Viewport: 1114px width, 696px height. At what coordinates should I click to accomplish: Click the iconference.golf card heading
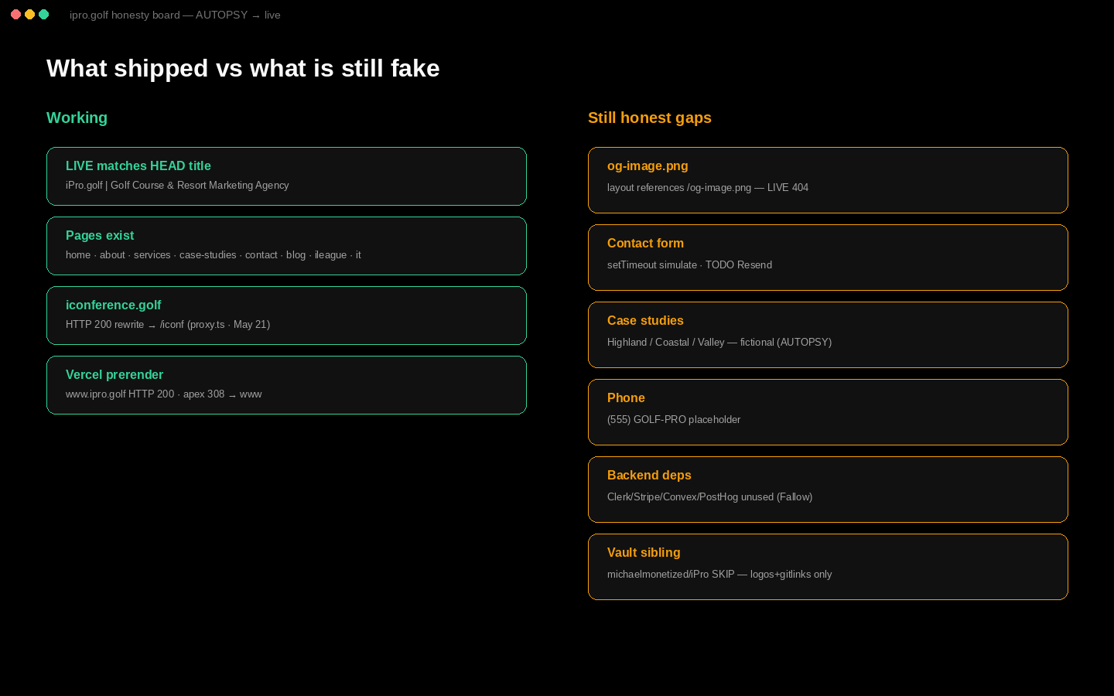click(113, 305)
